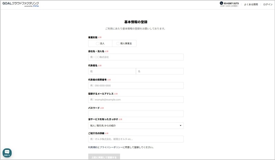Click the 利用規約とプライバシーポリシー agreement text
The image size is (275, 160).
(121, 147)
